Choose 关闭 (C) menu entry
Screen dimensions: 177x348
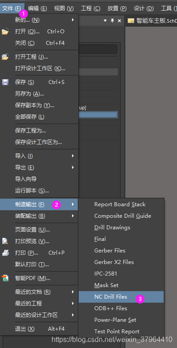(x=39, y=43)
